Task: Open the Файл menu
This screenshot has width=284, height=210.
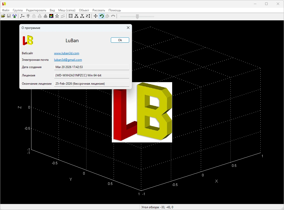Action: point(6,10)
